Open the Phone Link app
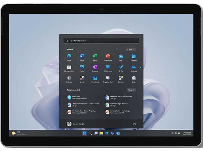Viewport: 203px width, 151px height. click(x=108, y=68)
